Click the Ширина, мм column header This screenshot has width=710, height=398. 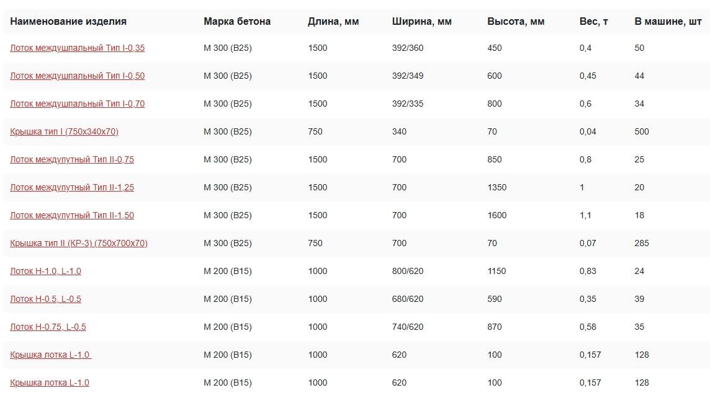[x=422, y=21]
